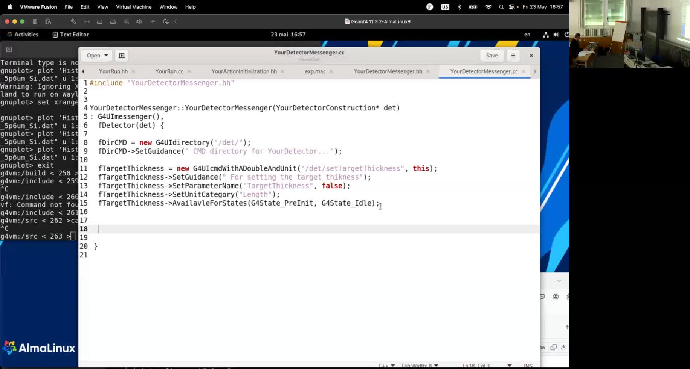Click the GNOME volume icon in top bar

tap(557, 35)
